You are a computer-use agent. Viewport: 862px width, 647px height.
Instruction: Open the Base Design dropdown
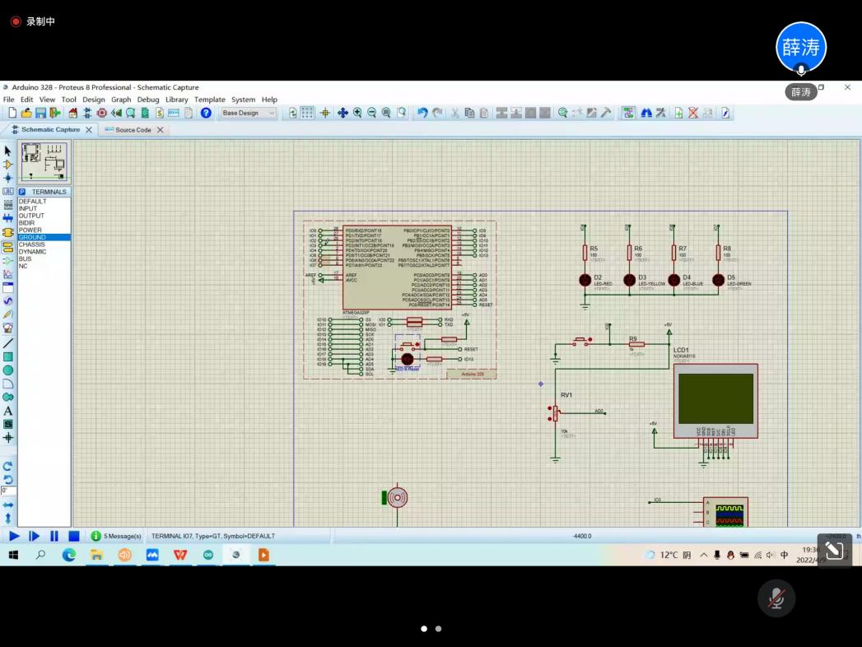tap(248, 113)
